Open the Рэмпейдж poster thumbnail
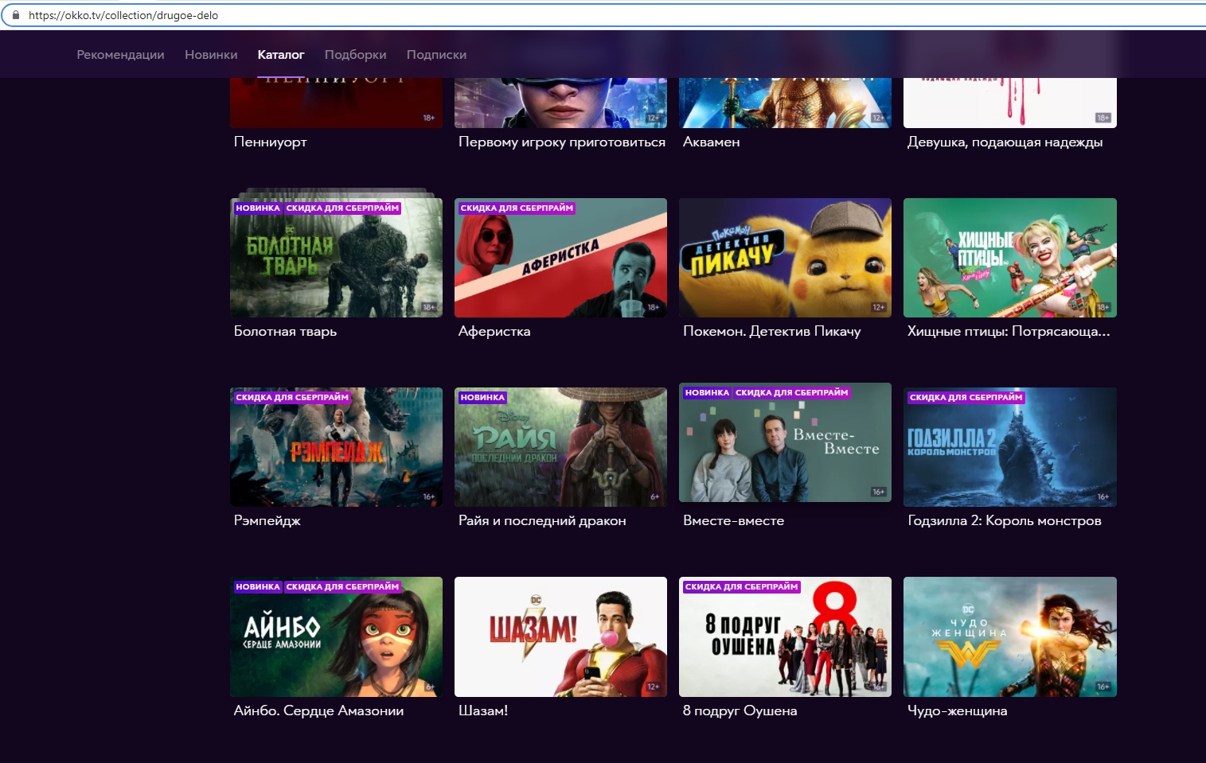1206x763 pixels. pyautogui.click(x=336, y=447)
